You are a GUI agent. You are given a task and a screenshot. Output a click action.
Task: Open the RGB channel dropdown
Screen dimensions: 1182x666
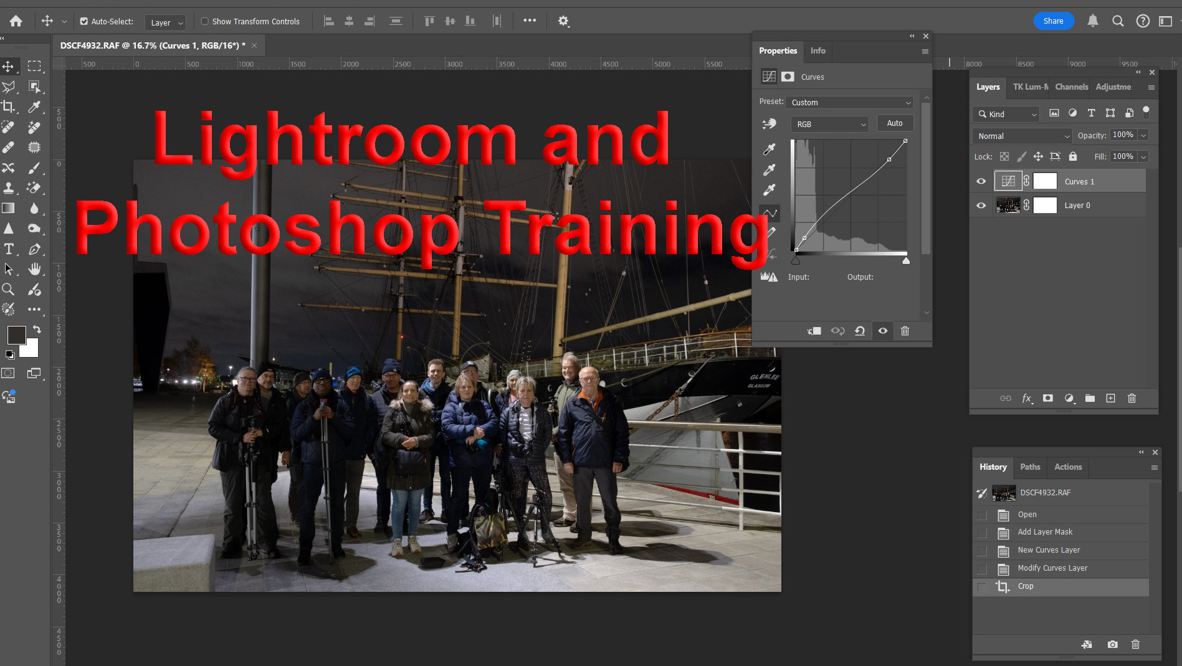[x=829, y=124]
